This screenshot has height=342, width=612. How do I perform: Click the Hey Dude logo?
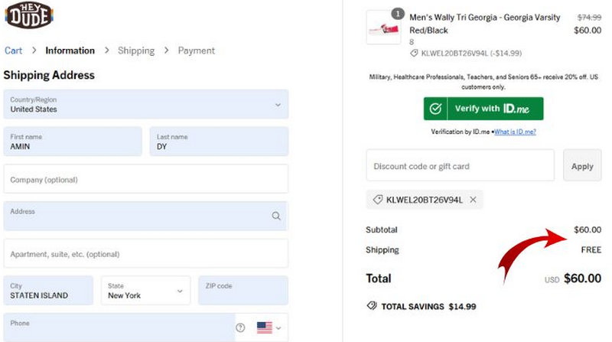[x=28, y=15]
